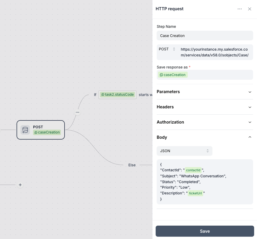The height and width of the screenshot is (239, 257).
Task: Click the contactId variable chip in body
Action: tap(193, 170)
